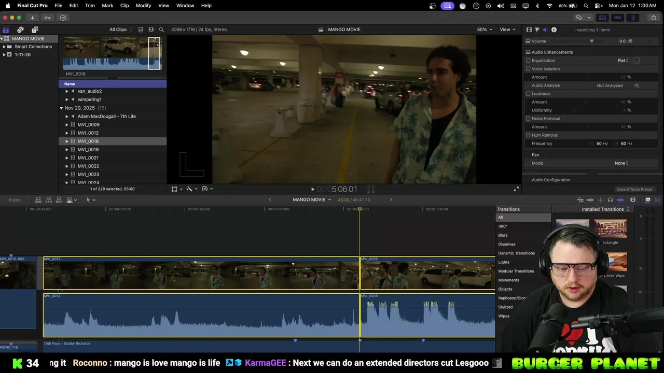Toggle headphones audio skimming icon

click(x=610, y=200)
